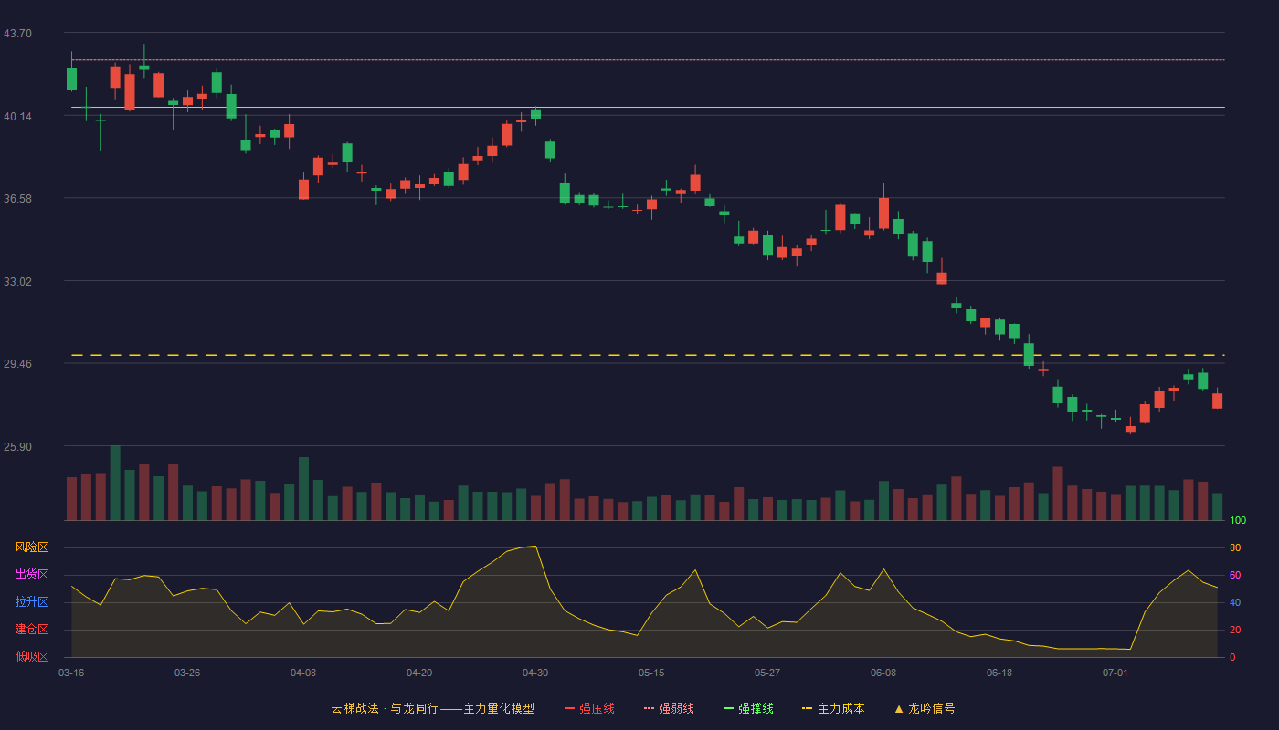Select the 出货区 zone label

pyautogui.click(x=31, y=575)
